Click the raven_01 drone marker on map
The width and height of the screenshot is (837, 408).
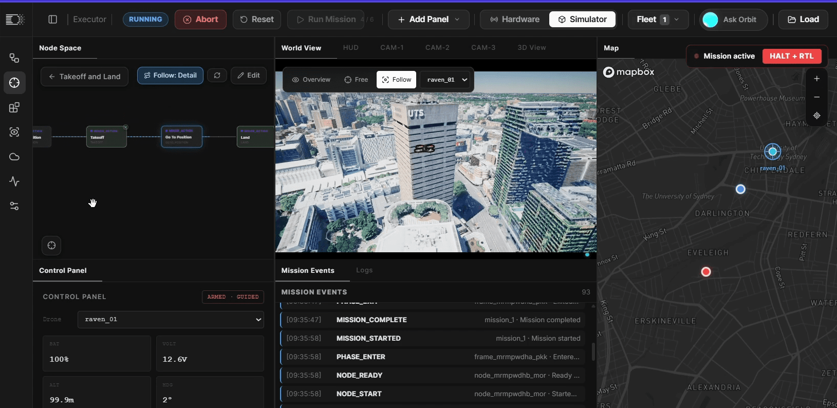click(x=772, y=152)
